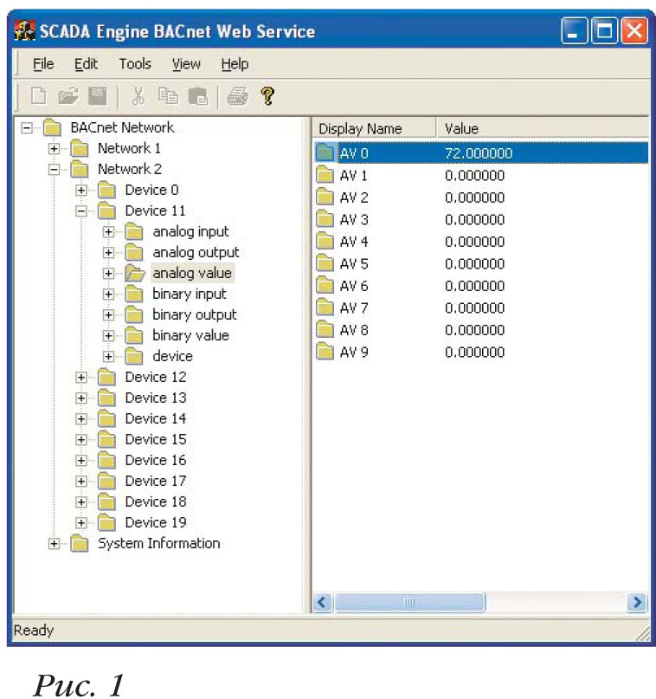The height and width of the screenshot is (699, 656).
Task: Click the Print toolbar icon
Action: tap(238, 96)
